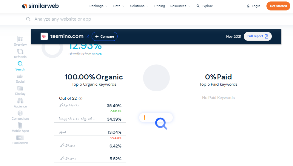Open the Explore menu item
293x166 pixels.
pyautogui.click(x=205, y=6)
